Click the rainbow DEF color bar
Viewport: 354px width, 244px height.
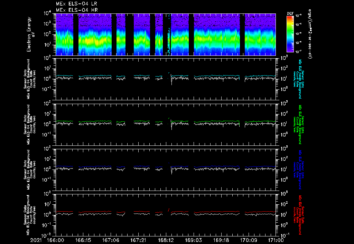click(290, 34)
